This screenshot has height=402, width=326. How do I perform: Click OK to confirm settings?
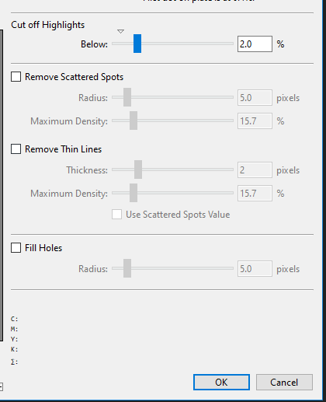tap(221, 382)
